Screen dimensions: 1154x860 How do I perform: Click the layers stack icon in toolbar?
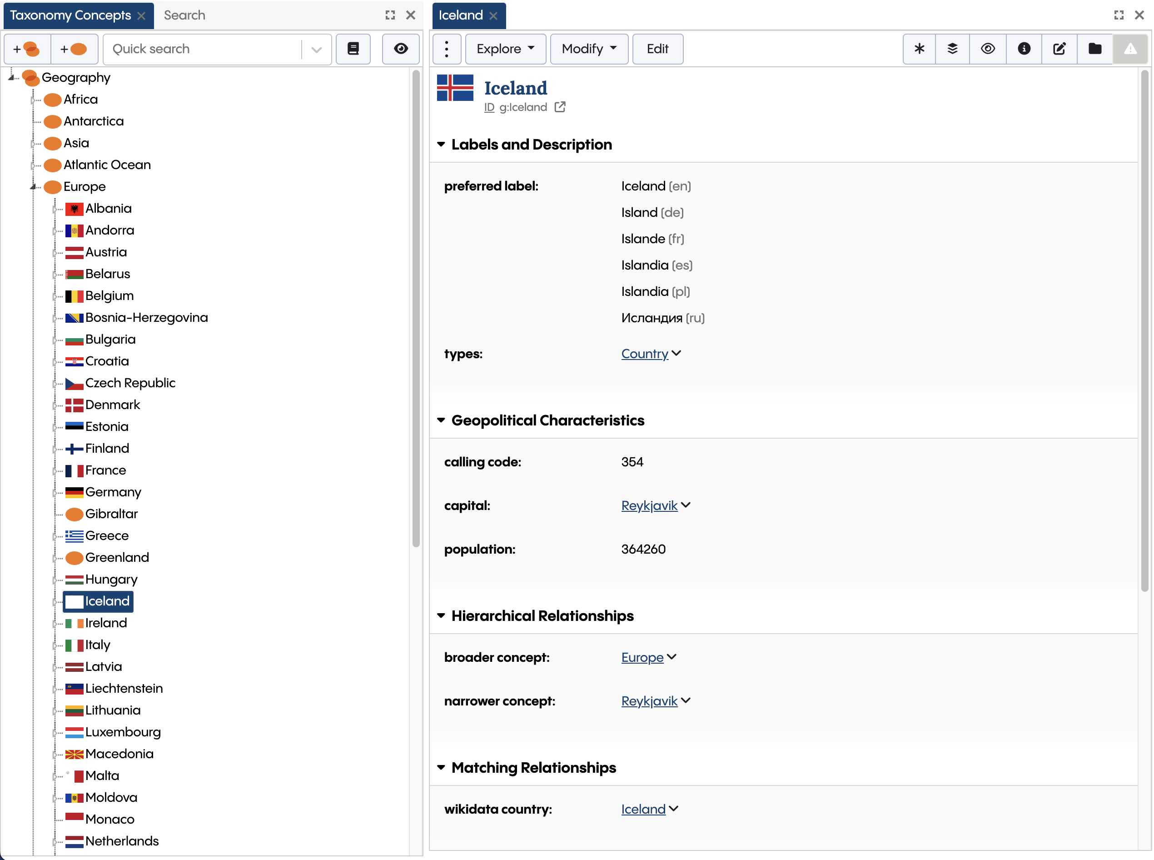pyautogui.click(x=952, y=49)
